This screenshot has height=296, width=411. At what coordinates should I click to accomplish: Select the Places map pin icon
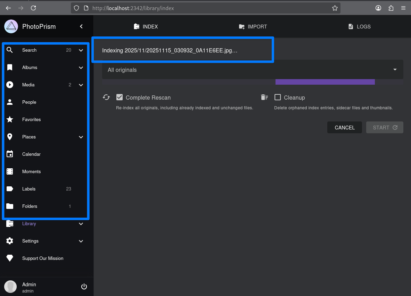pyautogui.click(x=10, y=137)
